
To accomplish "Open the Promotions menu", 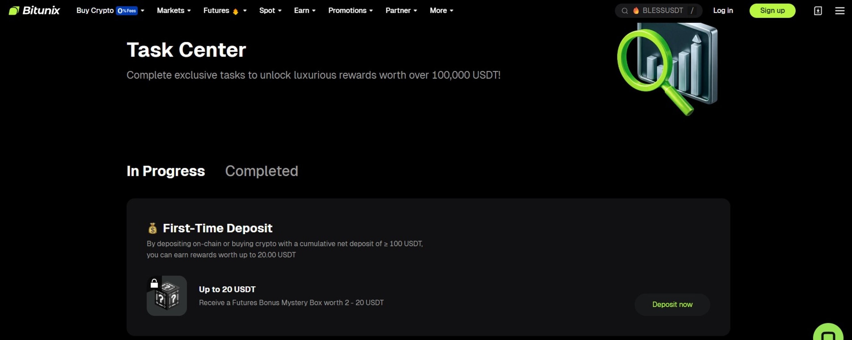I will tap(350, 11).
